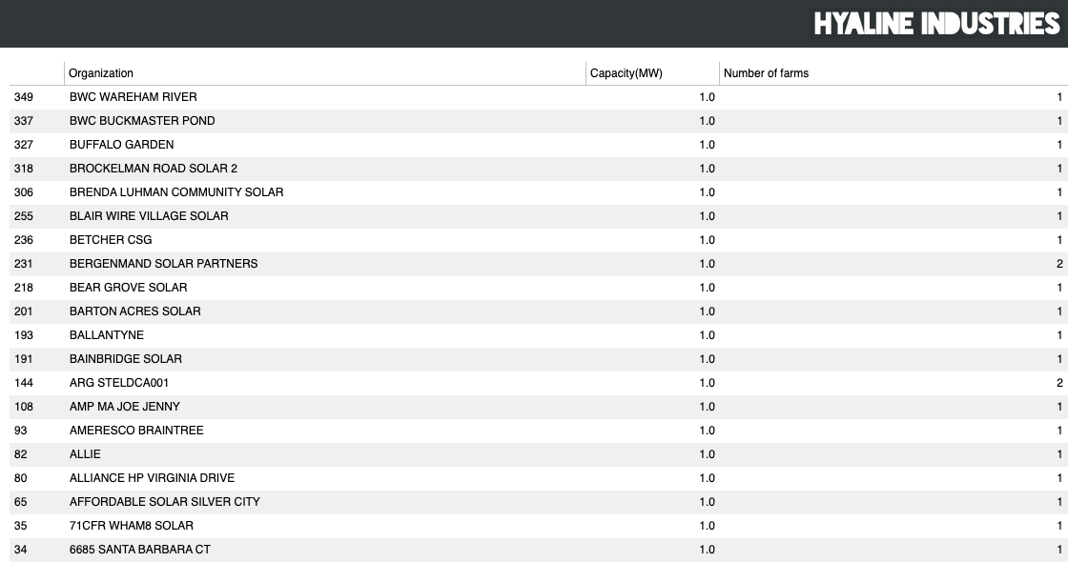1068x562 pixels.
Task: Select the BARTON ACRES SOLAR row
Action: point(538,311)
